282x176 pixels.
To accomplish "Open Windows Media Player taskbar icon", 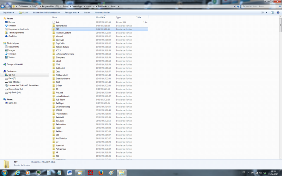I will pos(27,172).
